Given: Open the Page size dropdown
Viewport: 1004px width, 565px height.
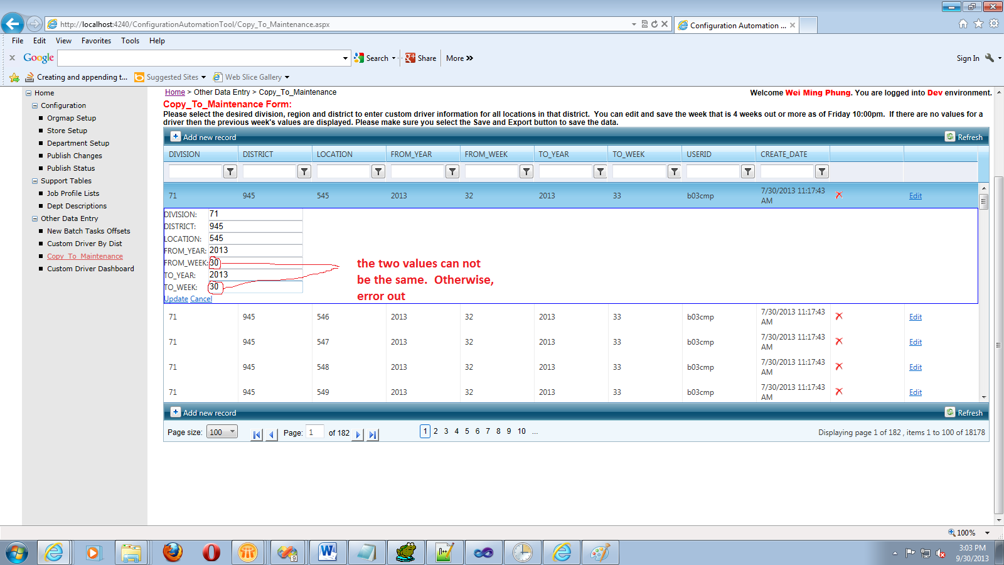Looking at the screenshot, I should 222,432.
